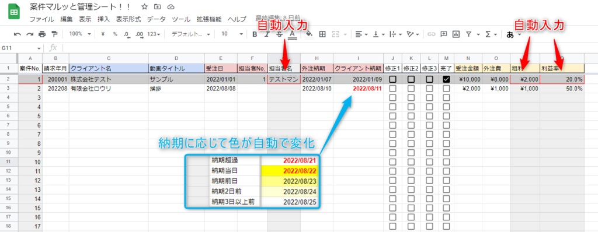Viewport: 598px width, 232px height.
Task: Open the font size 10 dropdown
Action: coord(232,34)
